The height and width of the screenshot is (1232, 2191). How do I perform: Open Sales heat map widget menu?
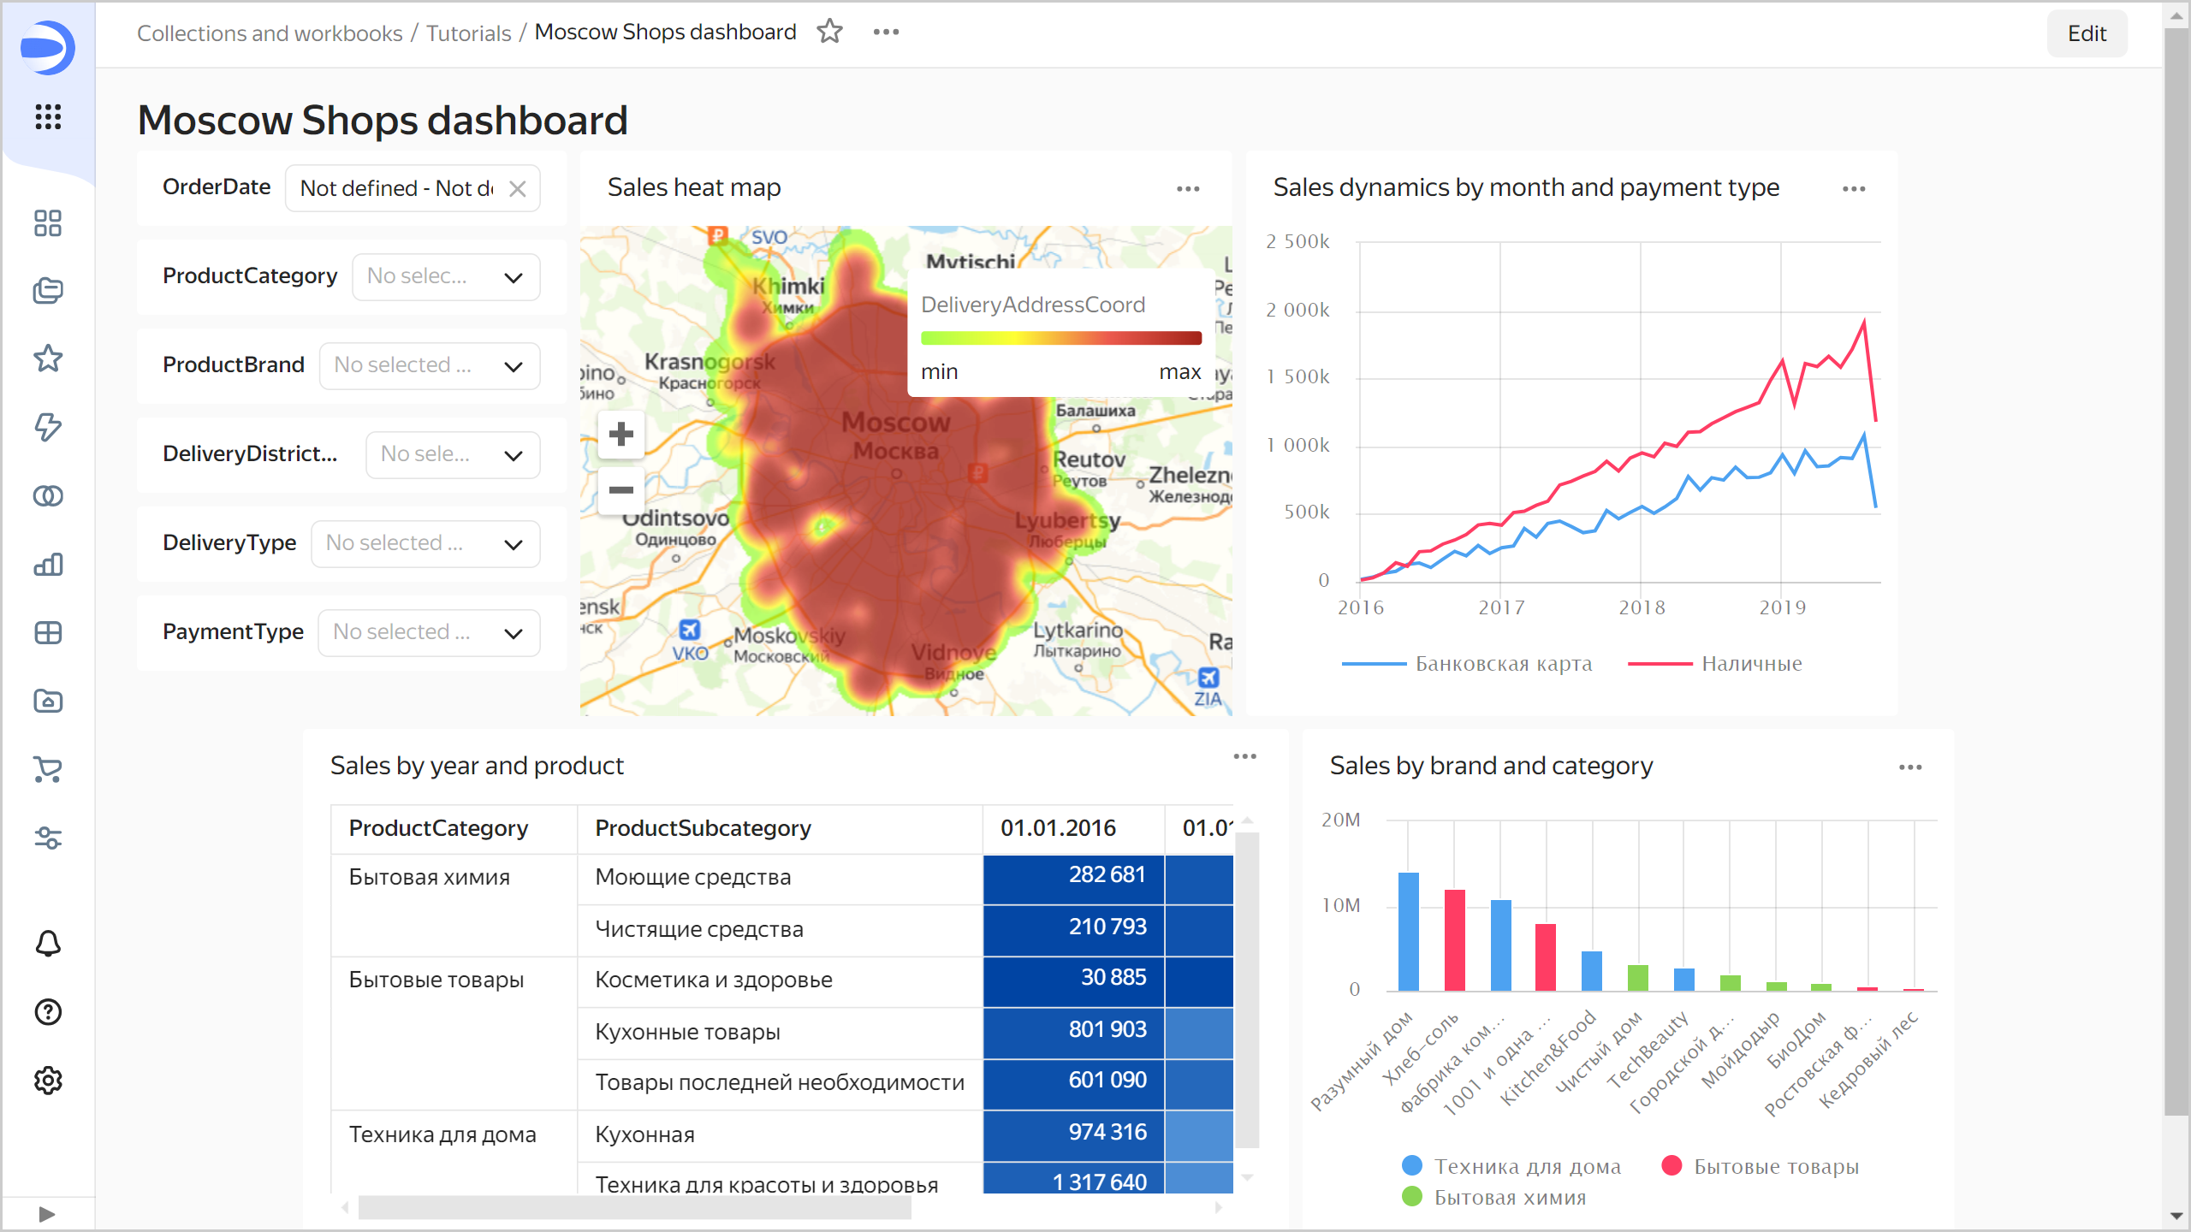1188,189
